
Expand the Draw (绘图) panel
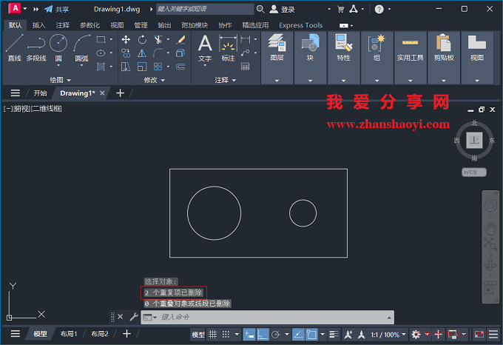tap(61, 80)
